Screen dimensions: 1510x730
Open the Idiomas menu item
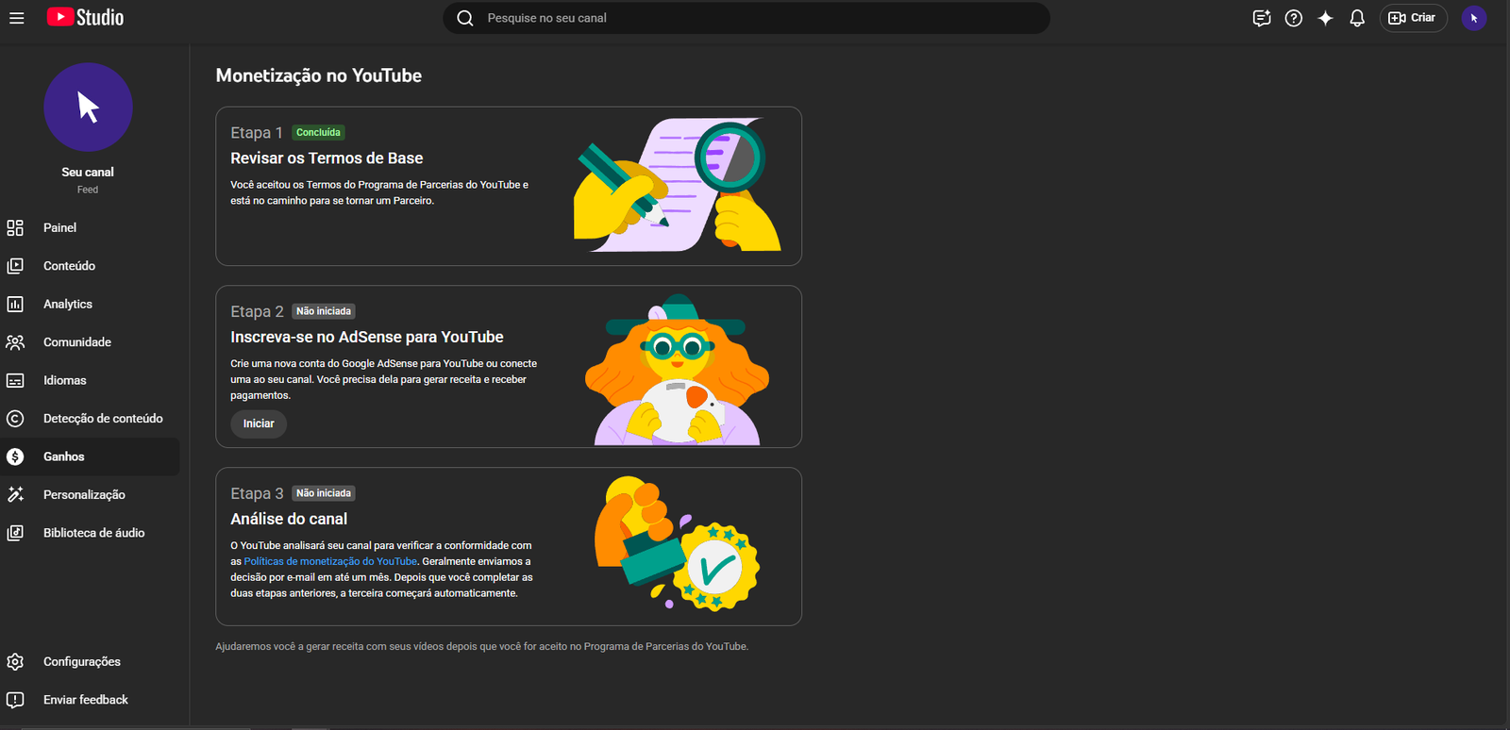pyautogui.click(x=90, y=380)
